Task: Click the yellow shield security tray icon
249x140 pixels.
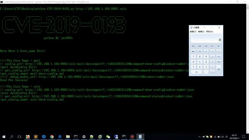Action: click(211, 136)
